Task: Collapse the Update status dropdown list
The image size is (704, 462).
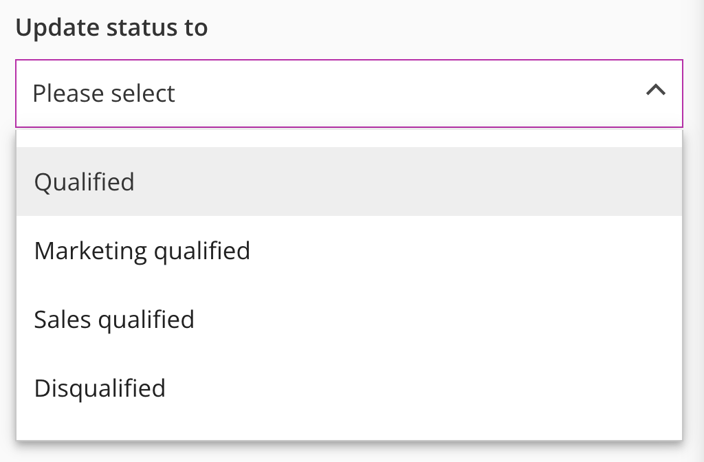Action: [x=656, y=91]
